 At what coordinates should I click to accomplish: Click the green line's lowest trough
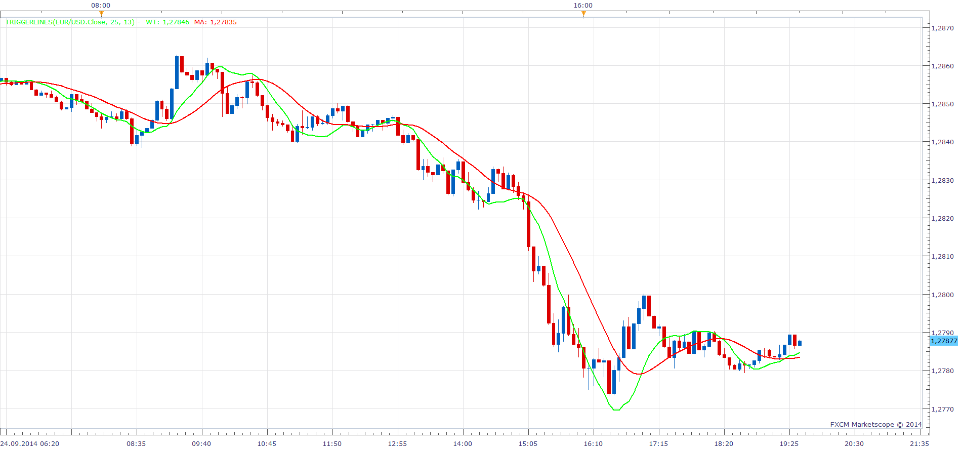click(616, 410)
